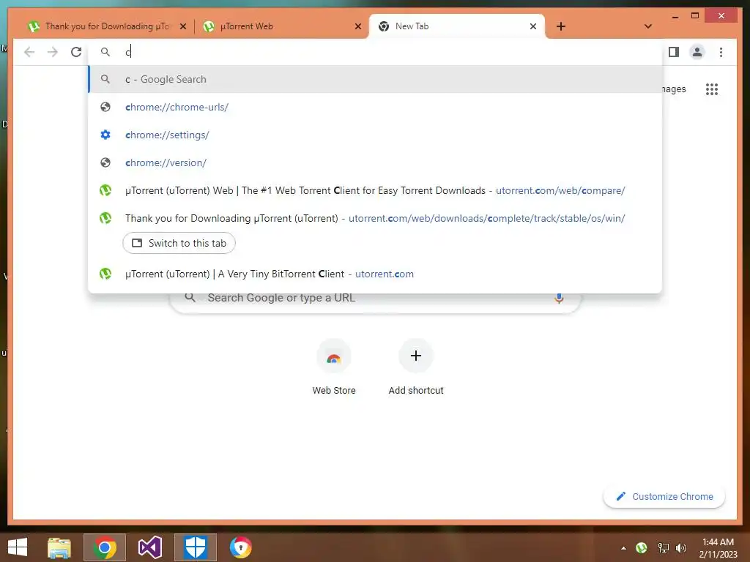Viewport: 750px width, 562px height.
Task: Click the Add shortcut plus icon
Action: pos(416,356)
